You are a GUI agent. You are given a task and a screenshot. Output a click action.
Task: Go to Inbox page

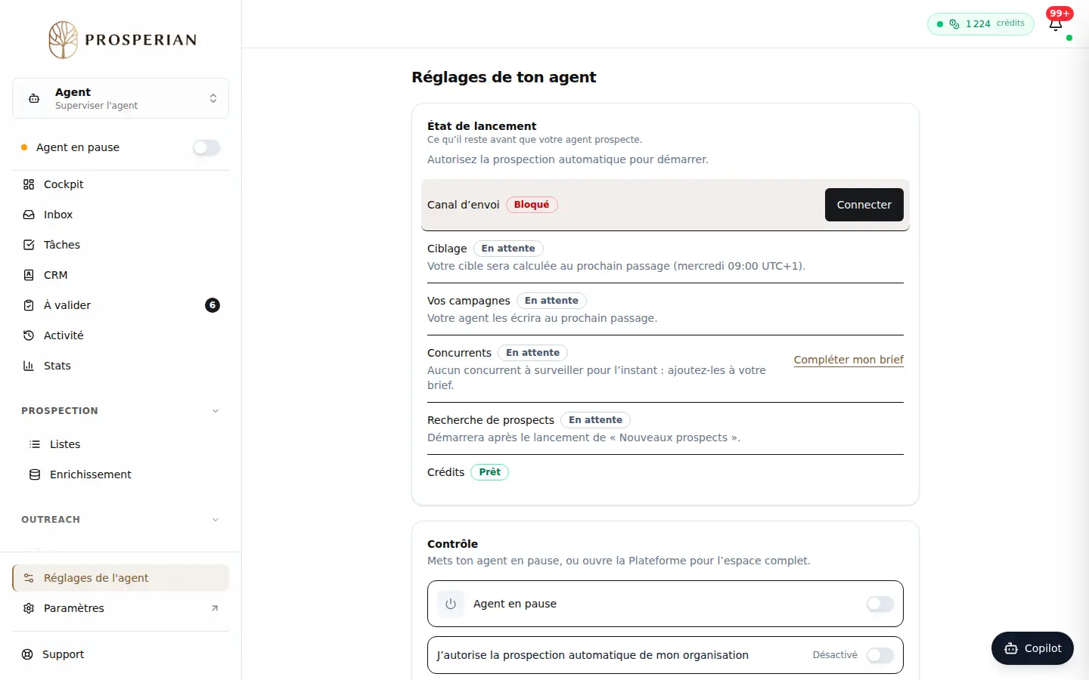[121, 215]
